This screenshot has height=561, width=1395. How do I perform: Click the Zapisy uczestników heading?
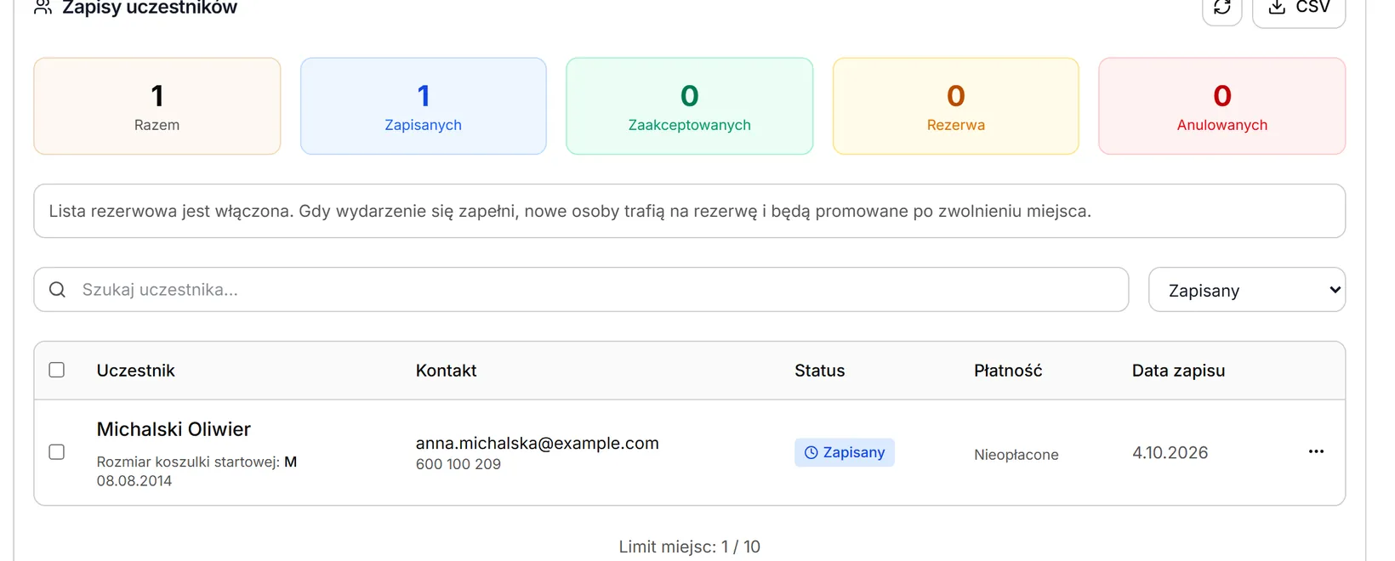(150, 8)
